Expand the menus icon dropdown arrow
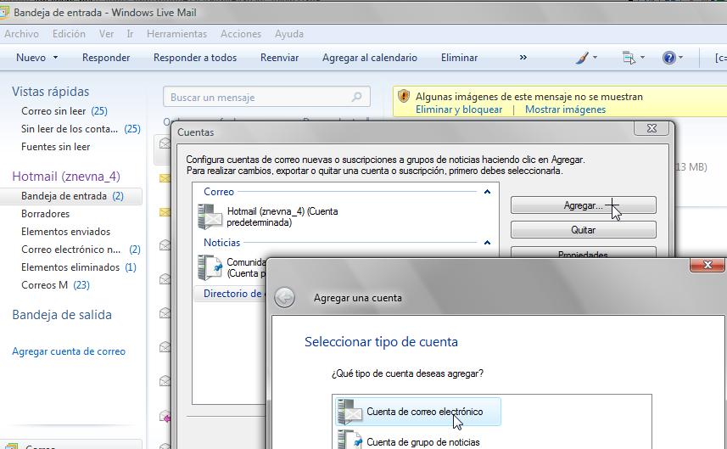Image resolution: width=727 pixels, height=449 pixels. (x=643, y=58)
